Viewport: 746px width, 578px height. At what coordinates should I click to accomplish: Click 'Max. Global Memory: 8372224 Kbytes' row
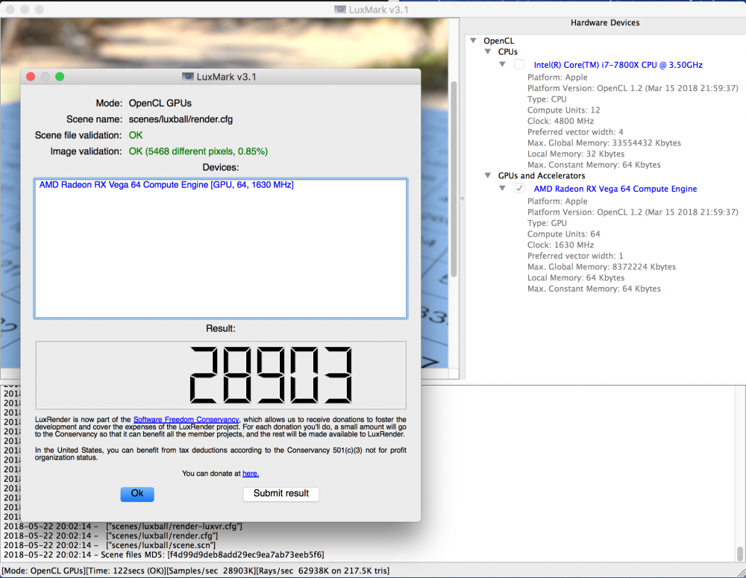point(601,267)
